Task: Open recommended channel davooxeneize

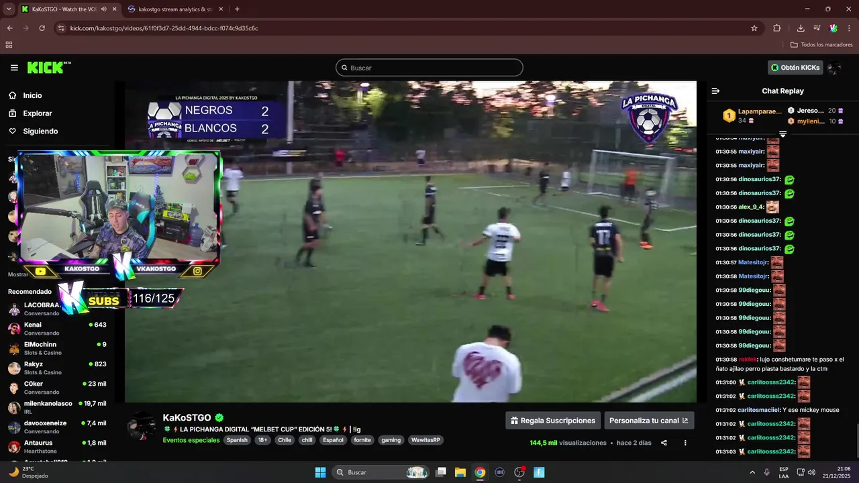Action: pyautogui.click(x=58, y=427)
